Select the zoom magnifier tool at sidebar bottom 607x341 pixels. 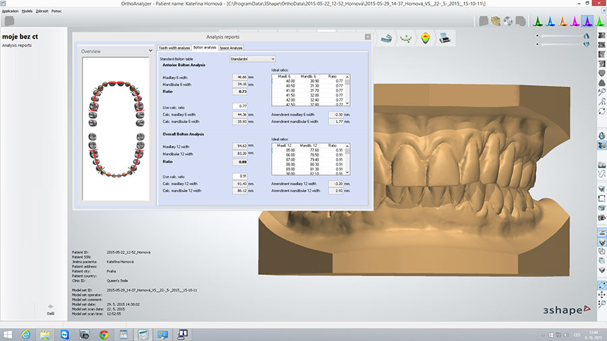point(602,304)
